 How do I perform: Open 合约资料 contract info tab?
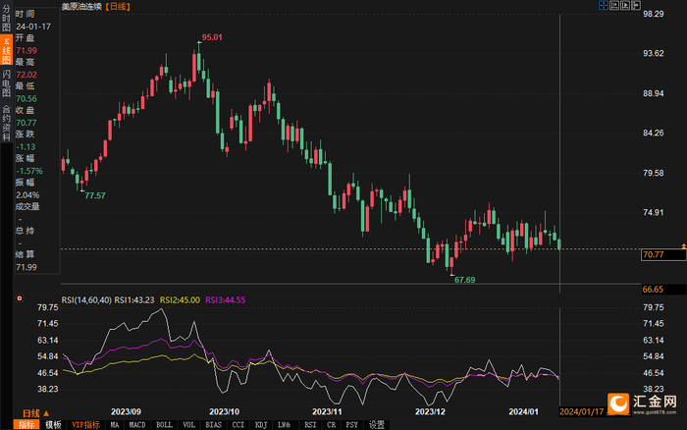point(6,123)
